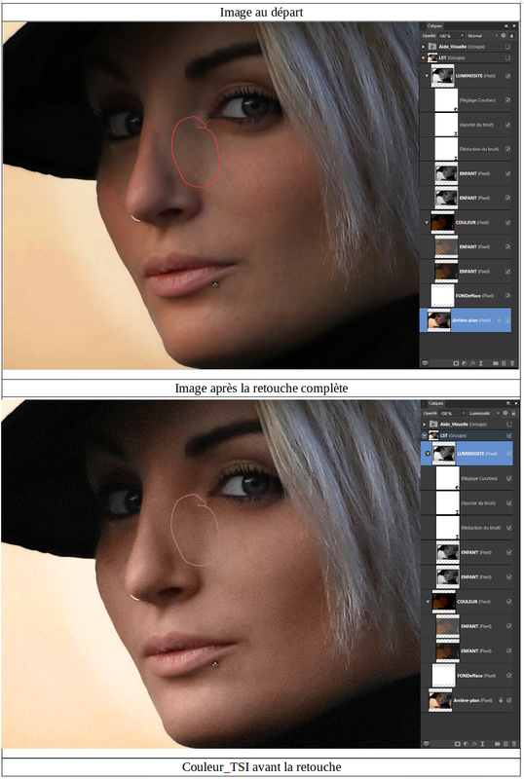This screenshot has width=524, height=779.
Task: Click hourglass Live Filters icon in retouche complète panel
Action: coord(482,744)
